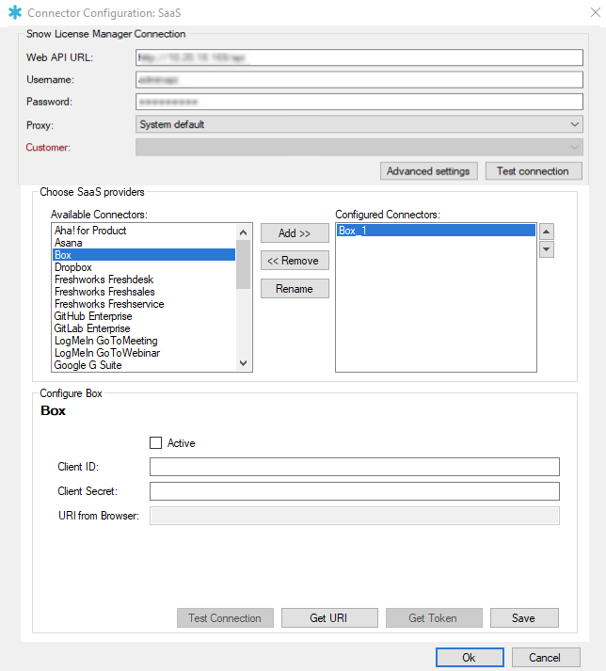Save the Box configuration
Screen dimensions: 606x671
click(x=523, y=618)
